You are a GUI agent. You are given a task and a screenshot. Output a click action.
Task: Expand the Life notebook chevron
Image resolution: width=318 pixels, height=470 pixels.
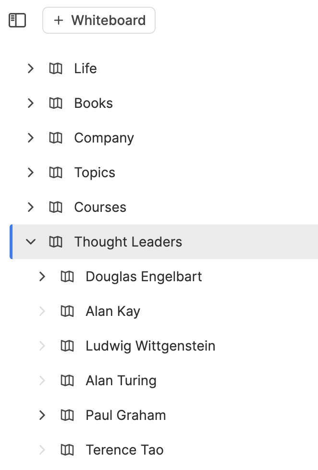click(x=31, y=68)
